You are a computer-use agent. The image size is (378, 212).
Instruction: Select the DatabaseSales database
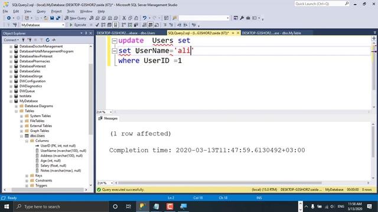tap(30, 71)
